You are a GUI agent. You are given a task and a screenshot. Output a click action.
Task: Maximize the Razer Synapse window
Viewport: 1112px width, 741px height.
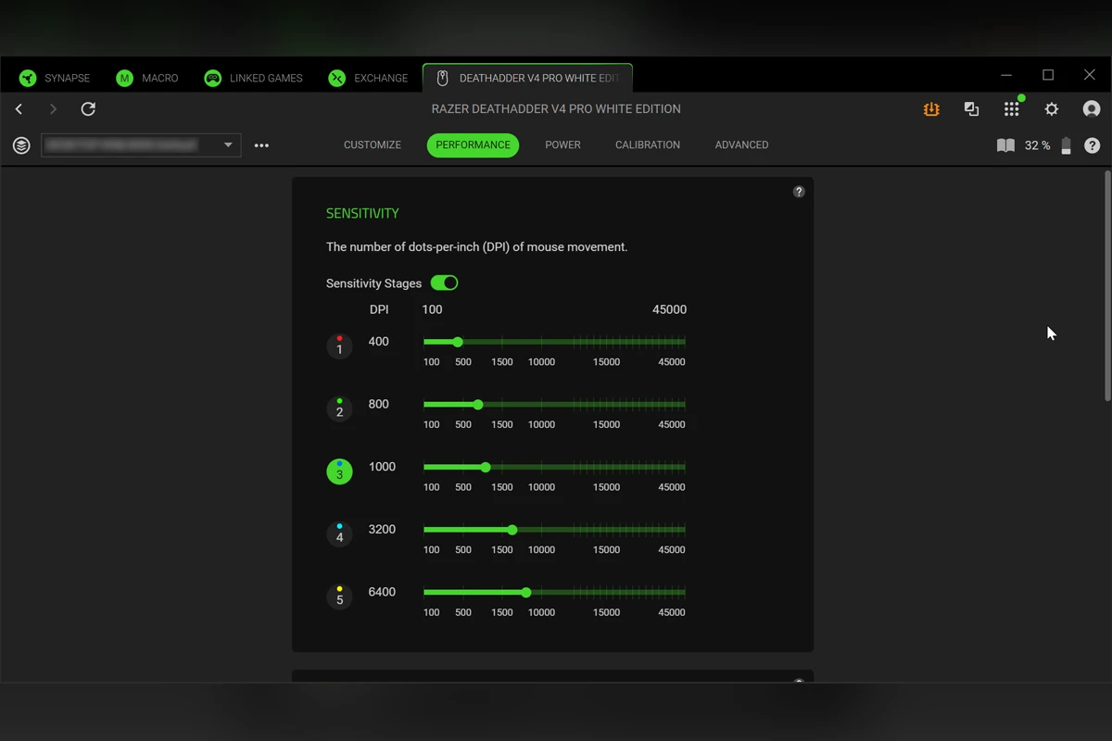1048,75
